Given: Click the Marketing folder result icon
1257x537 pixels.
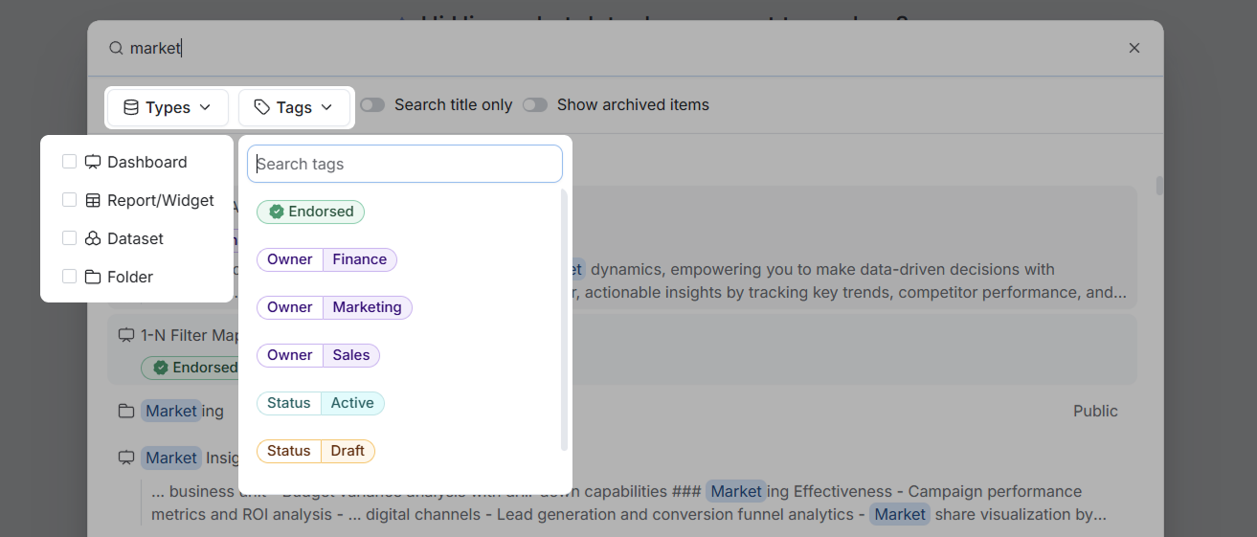Looking at the screenshot, I should [x=125, y=411].
